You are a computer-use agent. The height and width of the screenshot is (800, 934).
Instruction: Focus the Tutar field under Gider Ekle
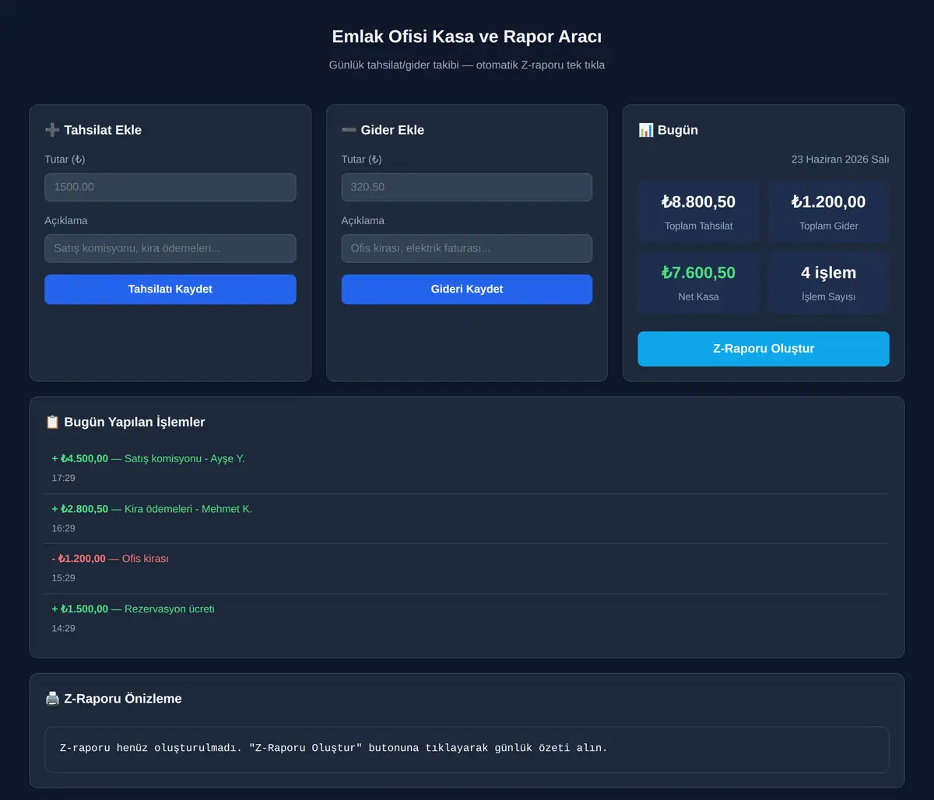click(x=467, y=187)
